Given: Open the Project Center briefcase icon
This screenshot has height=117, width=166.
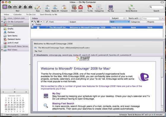Looking at the screenshot, I should 30,7.
